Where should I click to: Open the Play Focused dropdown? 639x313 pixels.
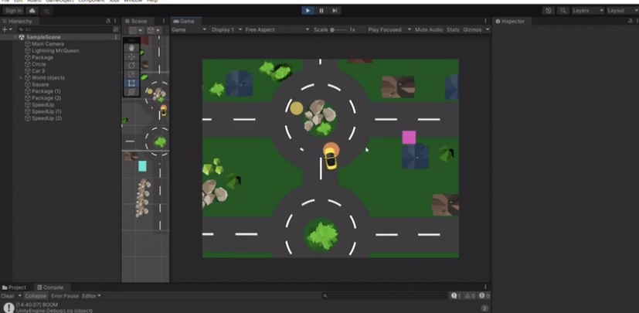389,29
